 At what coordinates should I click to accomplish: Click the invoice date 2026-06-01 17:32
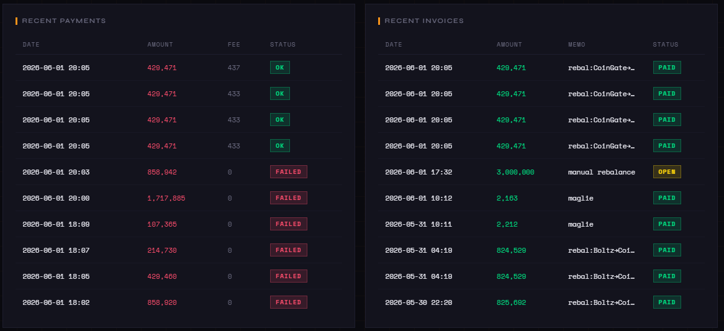tap(419, 172)
